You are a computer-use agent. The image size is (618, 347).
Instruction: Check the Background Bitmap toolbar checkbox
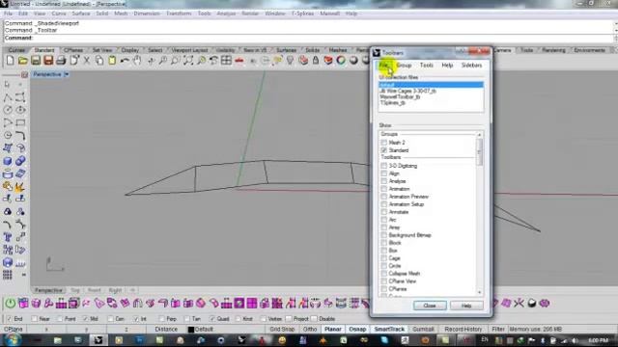[384, 235]
